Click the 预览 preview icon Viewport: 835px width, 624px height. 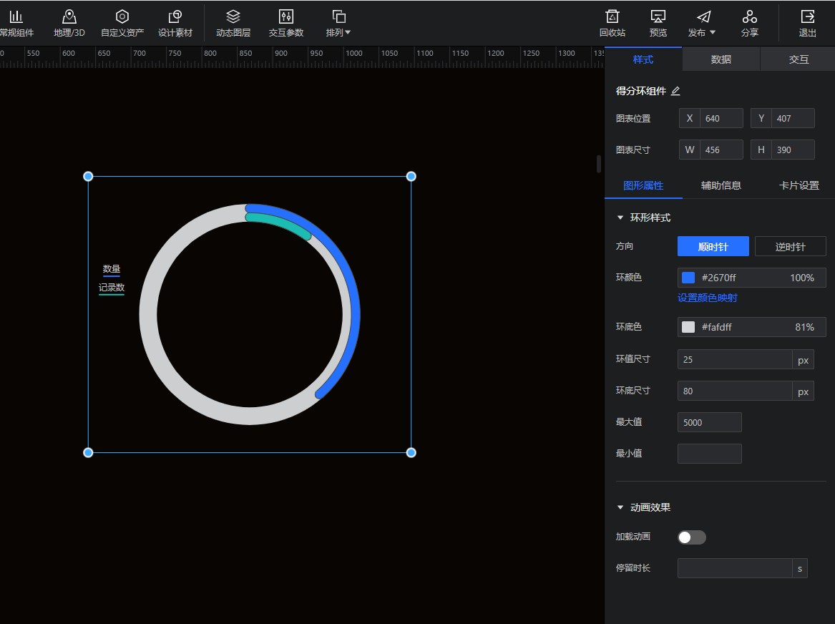658,17
